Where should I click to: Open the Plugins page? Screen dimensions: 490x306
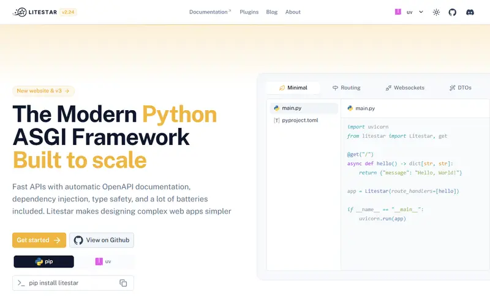coord(249,12)
